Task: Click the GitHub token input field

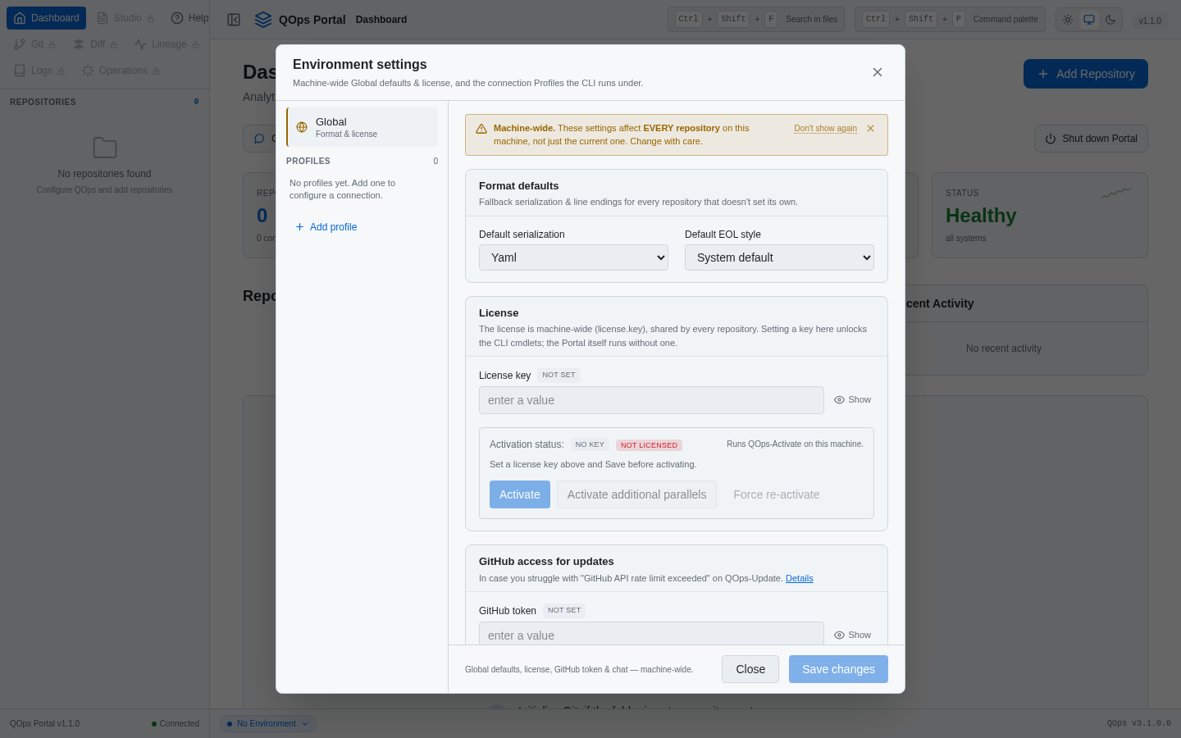Action: (651, 634)
